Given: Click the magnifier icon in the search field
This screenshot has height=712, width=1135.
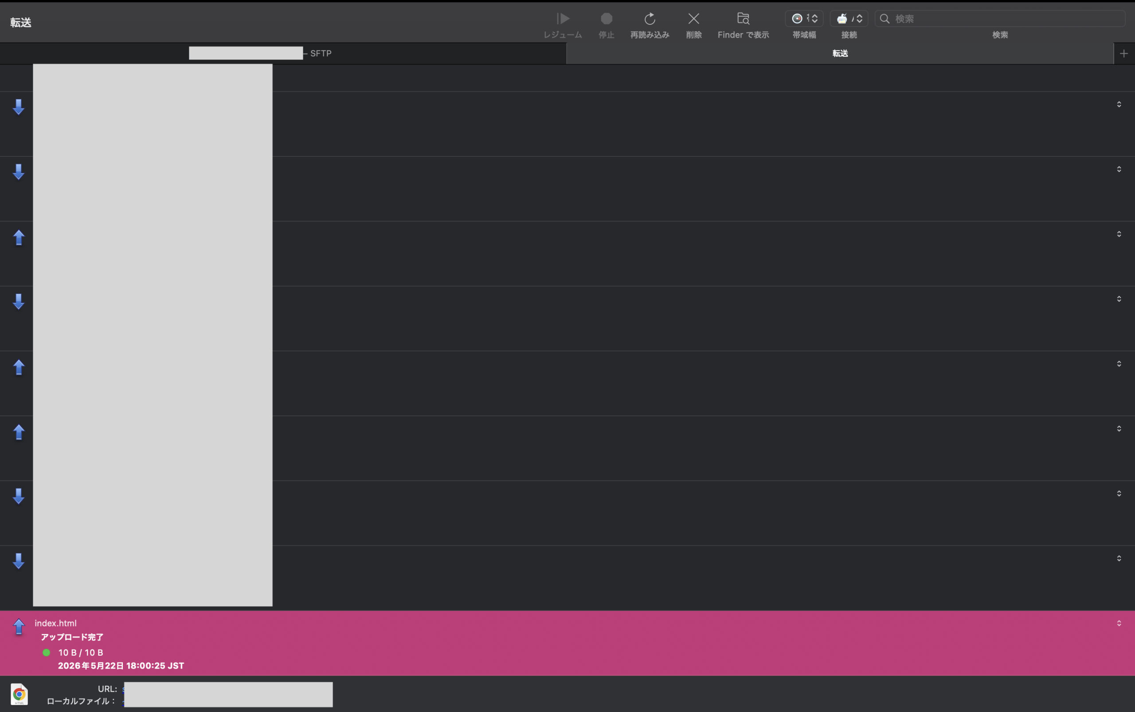Looking at the screenshot, I should [x=885, y=18].
